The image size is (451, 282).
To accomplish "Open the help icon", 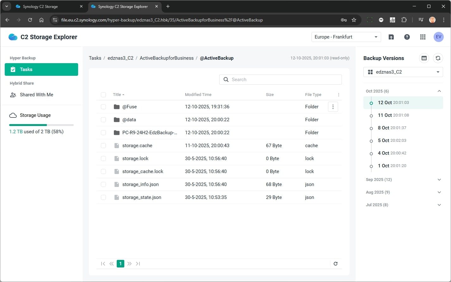I will pyautogui.click(x=407, y=37).
